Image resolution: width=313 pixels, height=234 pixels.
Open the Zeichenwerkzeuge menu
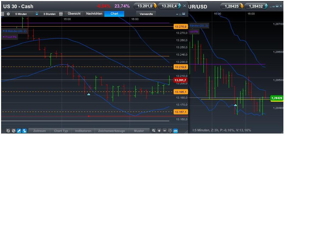tap(111, 131)
